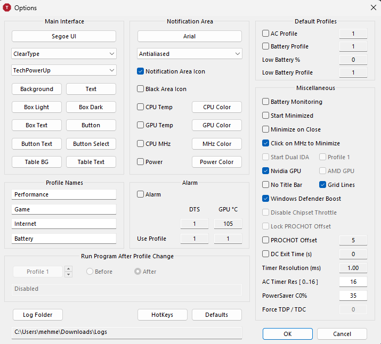381x344 pixels.
Task: Click the Defaults button
Action: point(217,315)
